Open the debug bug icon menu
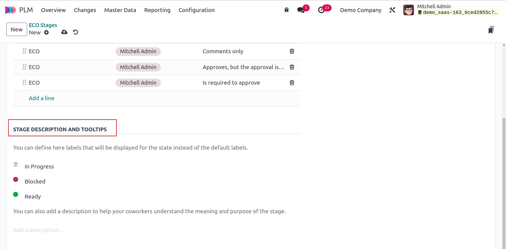Screen dimensions: 506x249 pyautogui.click(x=287, y=10)
